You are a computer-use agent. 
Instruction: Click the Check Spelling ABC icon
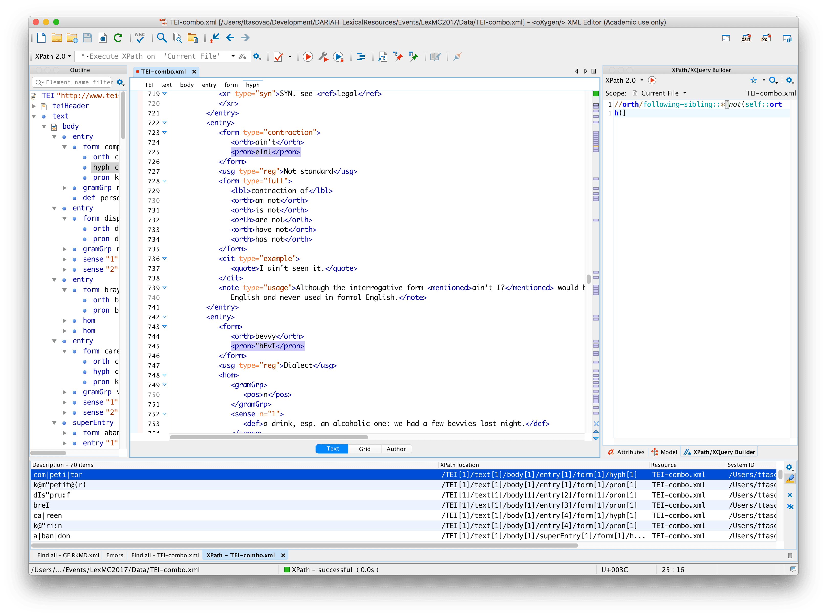coord(140,37)
